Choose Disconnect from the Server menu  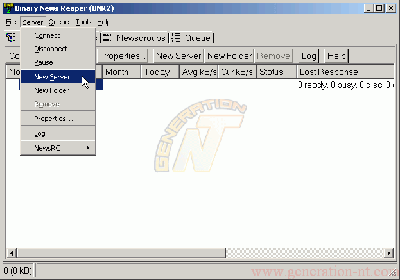pyautogui.click(x=58, y=49)
